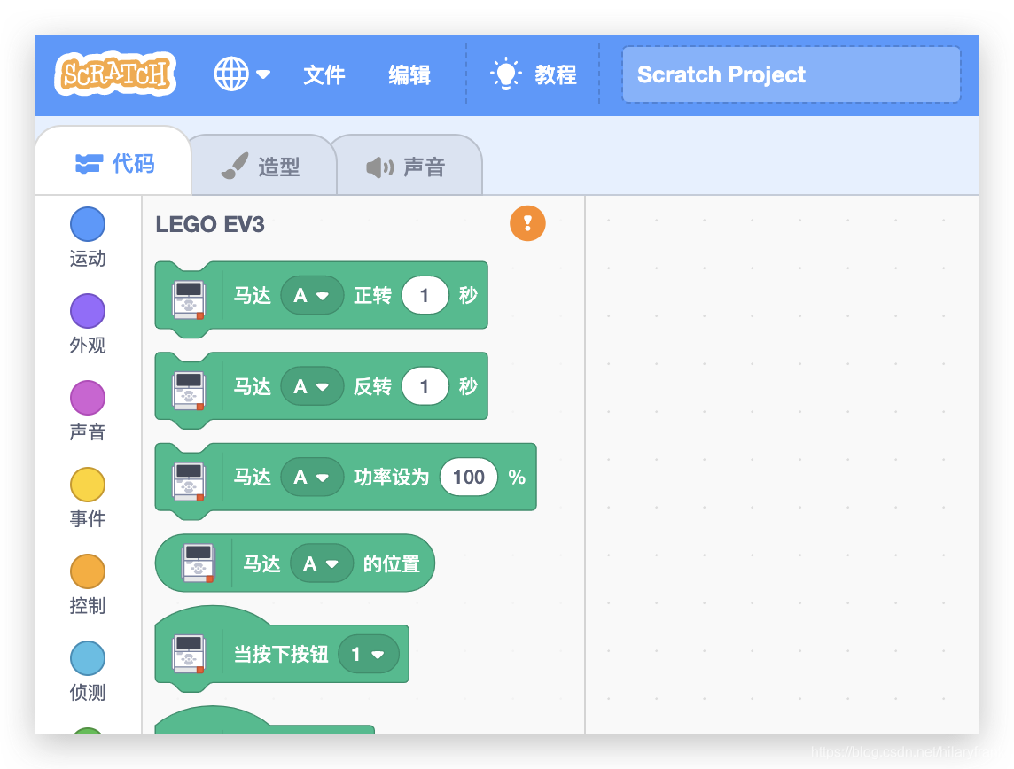The width and height of the screenshot is (1014, 769).
Task: Click the 当按下按钮 hat block label
Action: 281,654
